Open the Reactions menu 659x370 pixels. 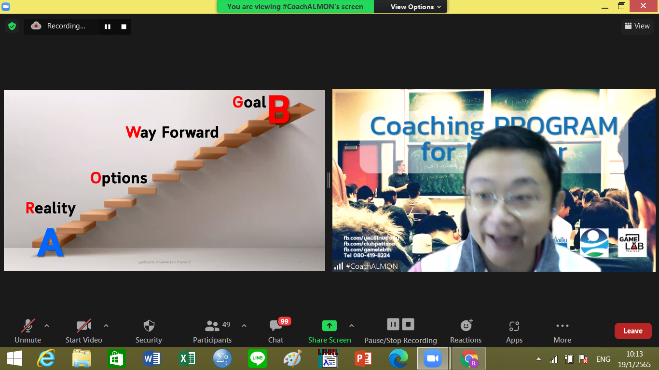pos(466,331)
